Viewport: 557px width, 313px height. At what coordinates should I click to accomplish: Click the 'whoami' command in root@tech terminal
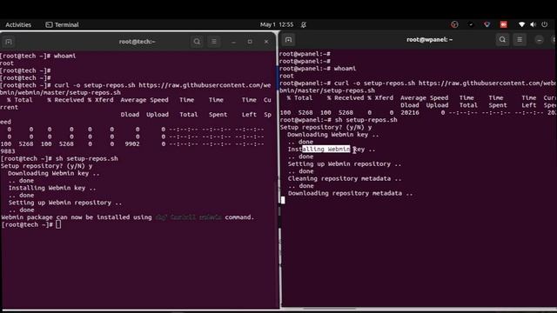pyautogui.click(x=64, y=56)
